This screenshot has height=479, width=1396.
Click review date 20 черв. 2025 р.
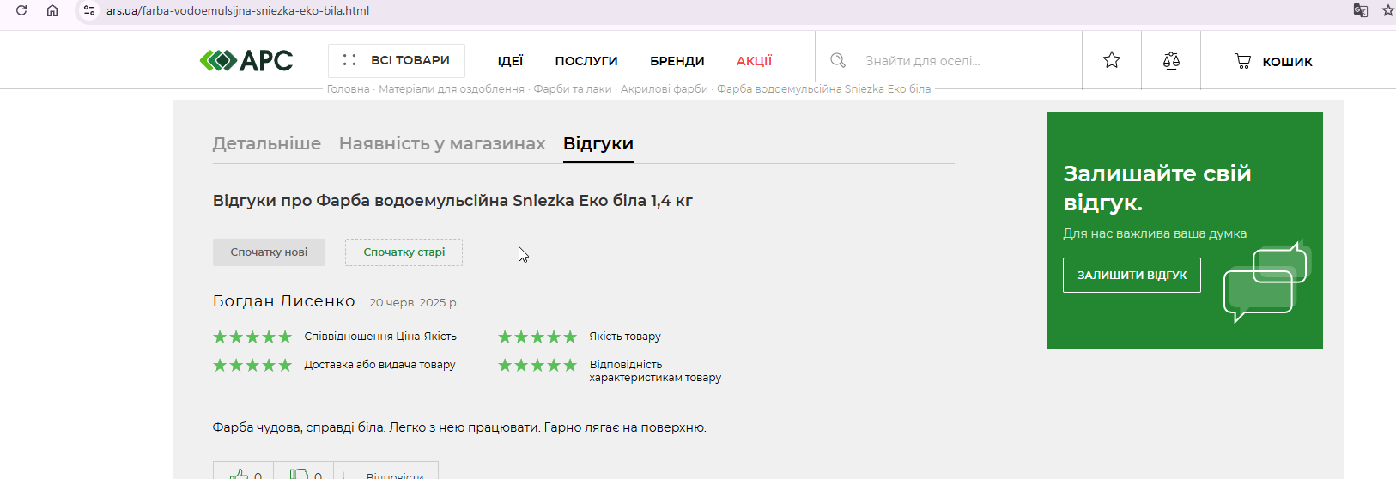(x=414, y=303)
